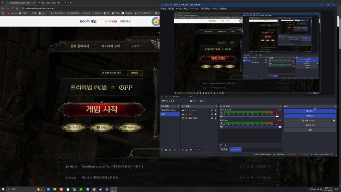The height and width of the screenshot is (192, 341).
Task: Toggle visibility eye of 디스플레이 캡쳐 source
Action: tap(212, 118)
